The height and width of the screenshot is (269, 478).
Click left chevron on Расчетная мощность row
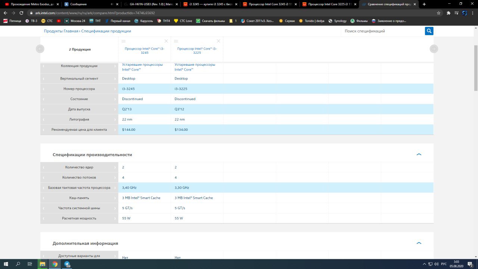coord(43,218)
